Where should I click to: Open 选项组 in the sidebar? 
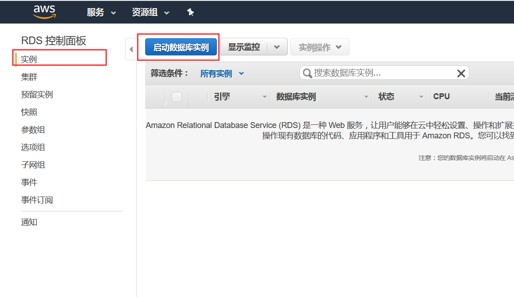(x=33, y=147)
